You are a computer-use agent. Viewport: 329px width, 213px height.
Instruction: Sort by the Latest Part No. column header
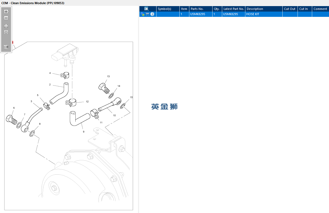coord(234,9)
